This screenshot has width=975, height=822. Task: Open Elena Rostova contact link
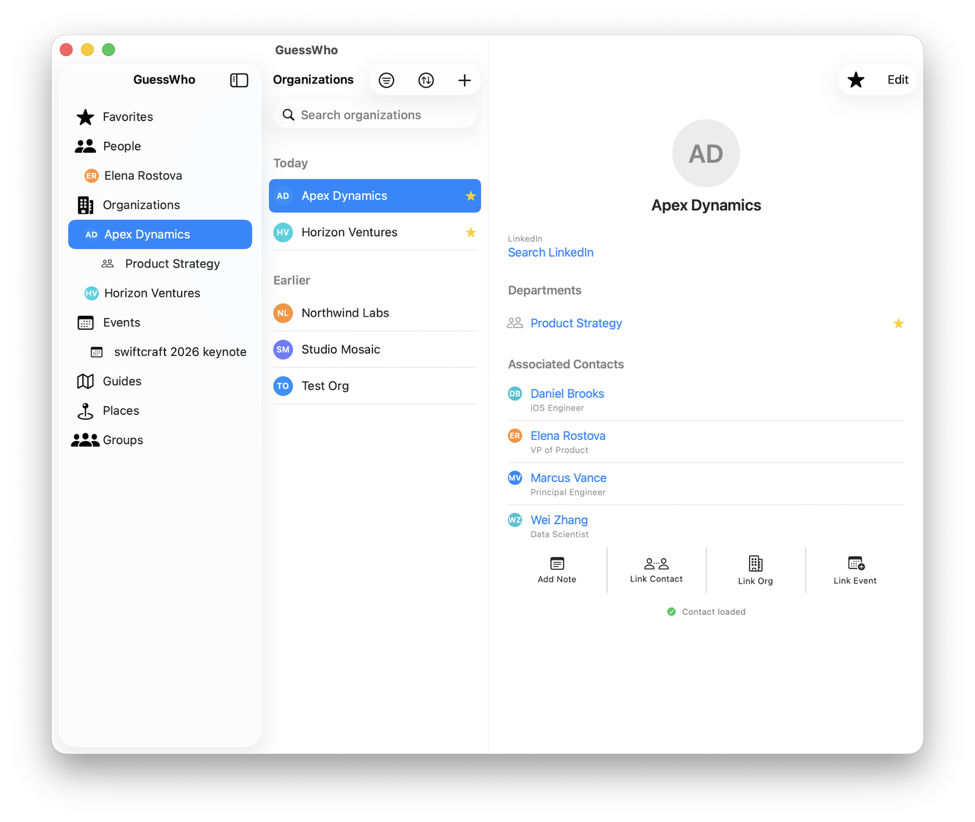point(567,436)
